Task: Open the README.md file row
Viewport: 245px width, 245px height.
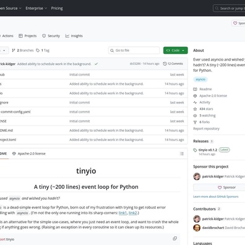Action: pyautogui.click(x=93, y=131)
